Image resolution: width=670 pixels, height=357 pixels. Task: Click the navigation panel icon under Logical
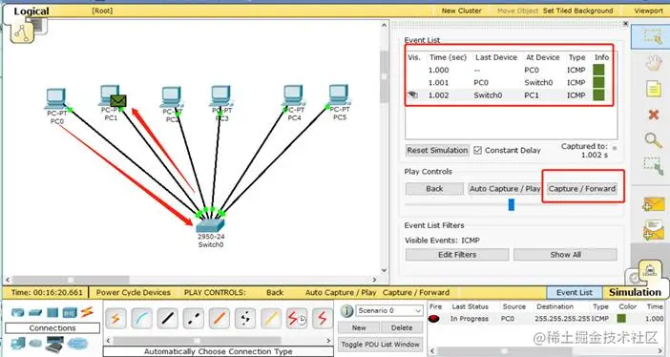[x=23, y=32]
